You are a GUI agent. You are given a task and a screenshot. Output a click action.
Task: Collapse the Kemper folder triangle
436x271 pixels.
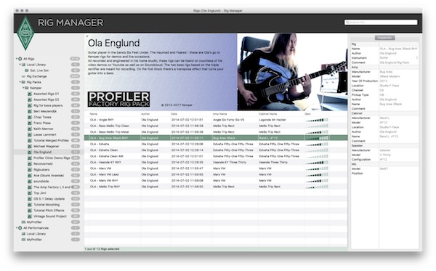click(x=23, y=88)
